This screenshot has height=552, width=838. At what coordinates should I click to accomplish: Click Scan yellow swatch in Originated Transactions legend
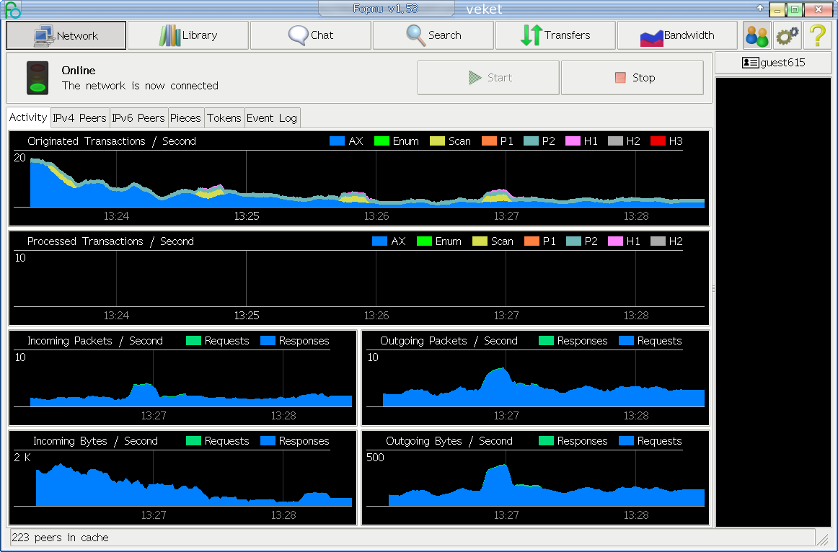tap(437, 141)
